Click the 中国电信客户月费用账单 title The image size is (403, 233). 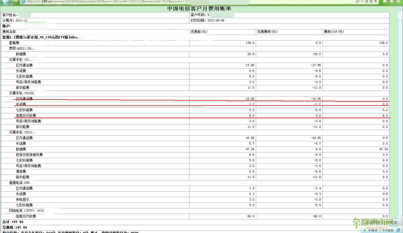(x=199, y=9)
